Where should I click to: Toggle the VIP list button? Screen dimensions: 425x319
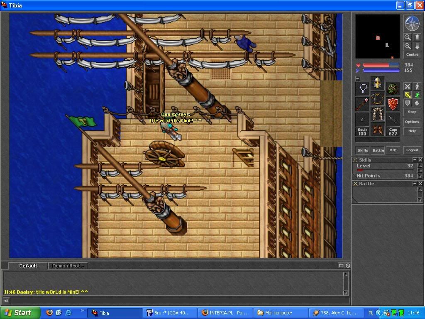tap(393, 150)
